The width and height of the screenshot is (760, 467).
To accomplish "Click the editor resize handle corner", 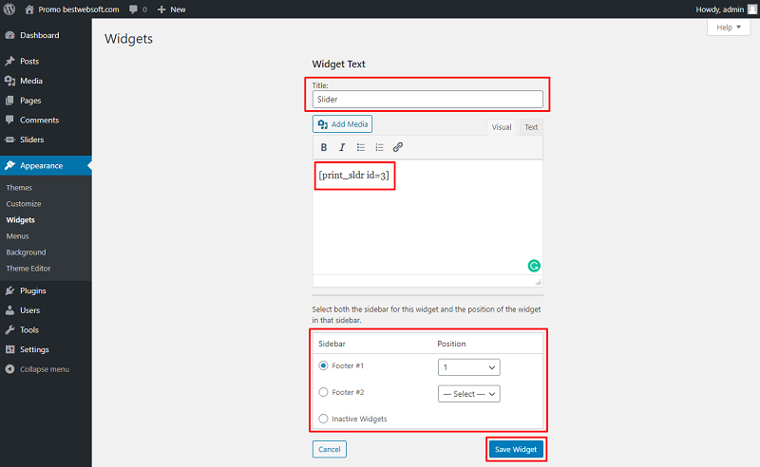I will point(538,282).
